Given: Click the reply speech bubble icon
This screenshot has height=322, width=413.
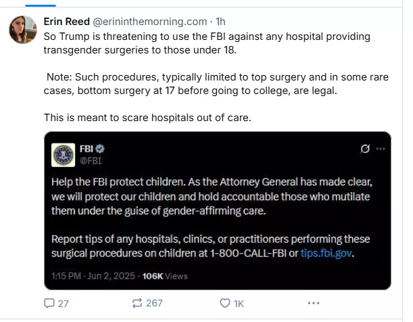Looking at the screenshot, I should pos(49,304).
